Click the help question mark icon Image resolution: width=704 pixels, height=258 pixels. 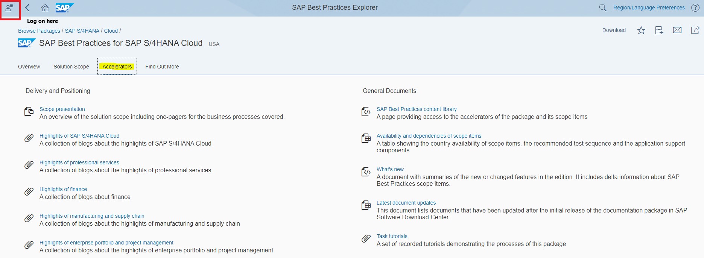pyautogui.click(x=695, y=8)
